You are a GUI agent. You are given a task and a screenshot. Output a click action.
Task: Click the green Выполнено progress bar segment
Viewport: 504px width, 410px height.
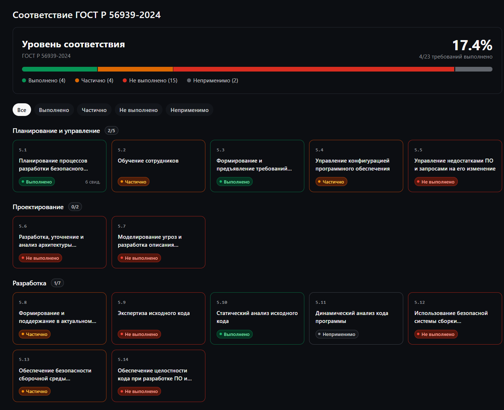[x=60, y=69]
